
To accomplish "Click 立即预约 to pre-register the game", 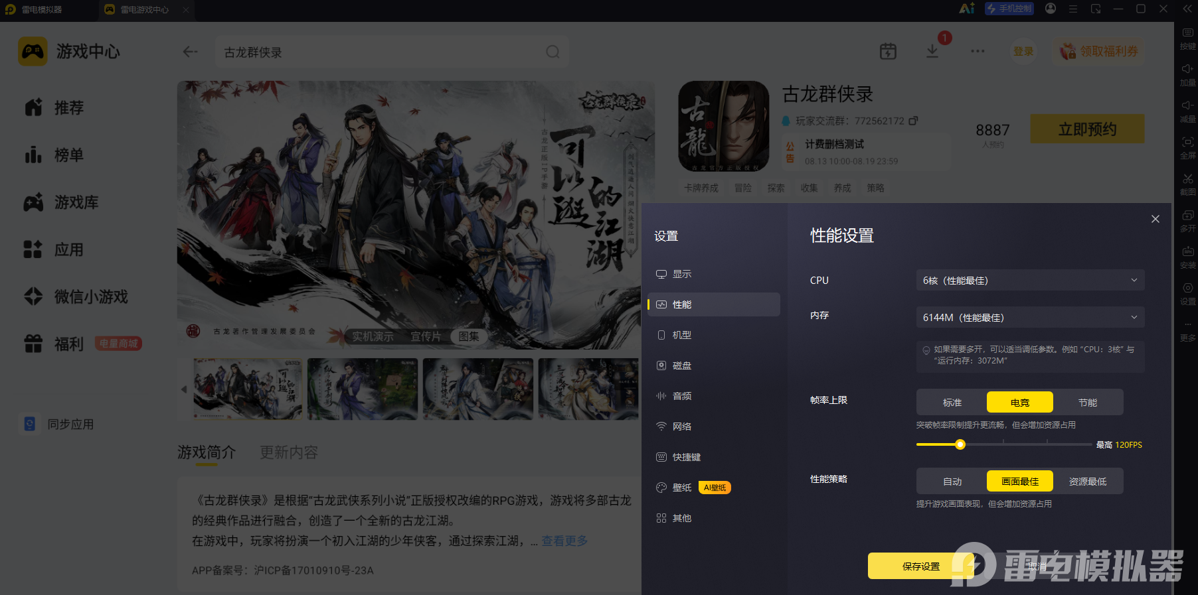I will pyautogui.click(x=1087, y=129).
